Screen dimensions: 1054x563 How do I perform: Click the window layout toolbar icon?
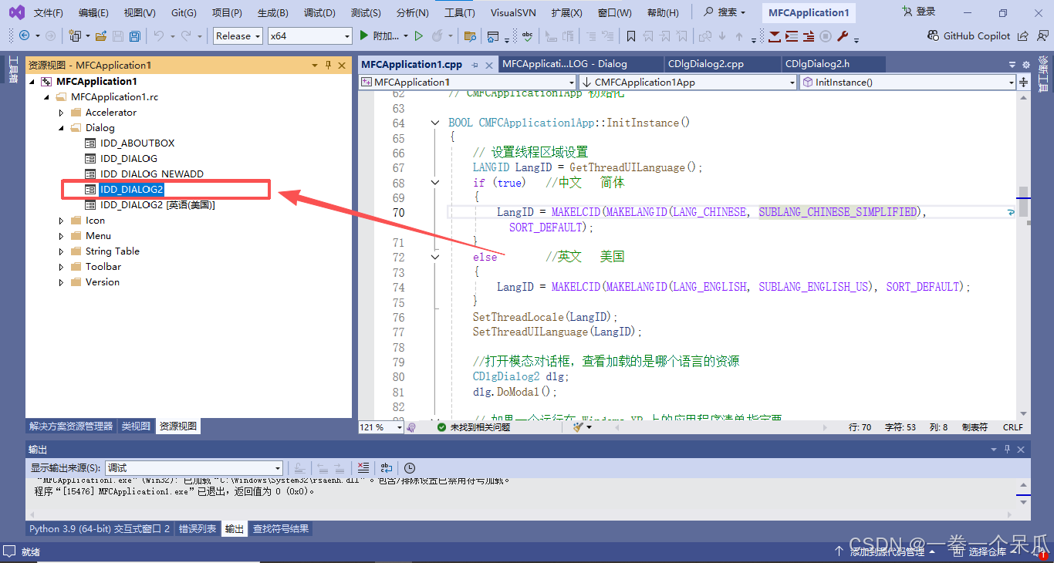pos(493,35)
